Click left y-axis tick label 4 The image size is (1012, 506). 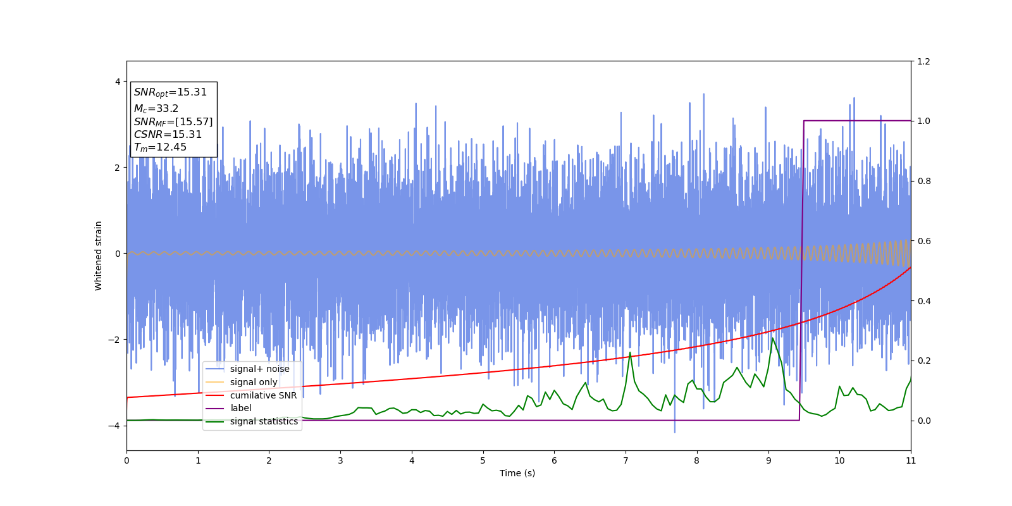[x=118, y=82]
